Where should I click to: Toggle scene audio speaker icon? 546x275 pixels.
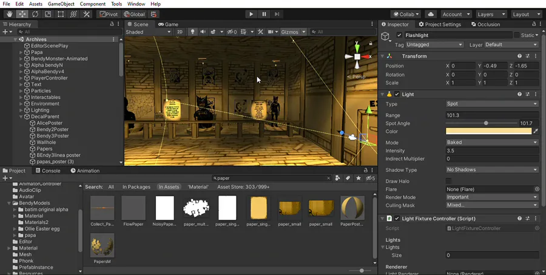[202, 32]
